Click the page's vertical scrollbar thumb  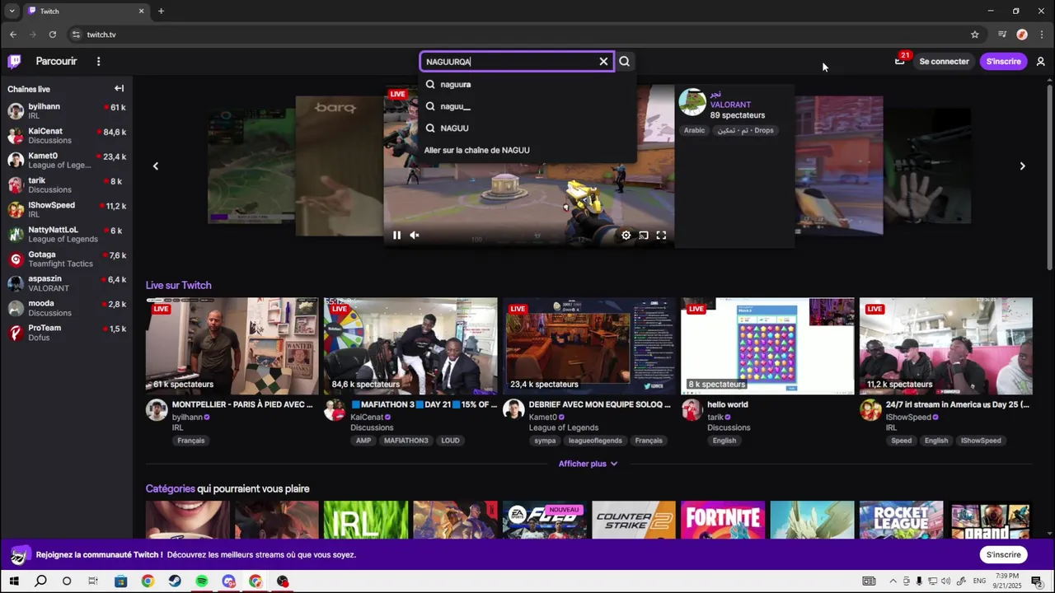click(x=1049, y=176)
